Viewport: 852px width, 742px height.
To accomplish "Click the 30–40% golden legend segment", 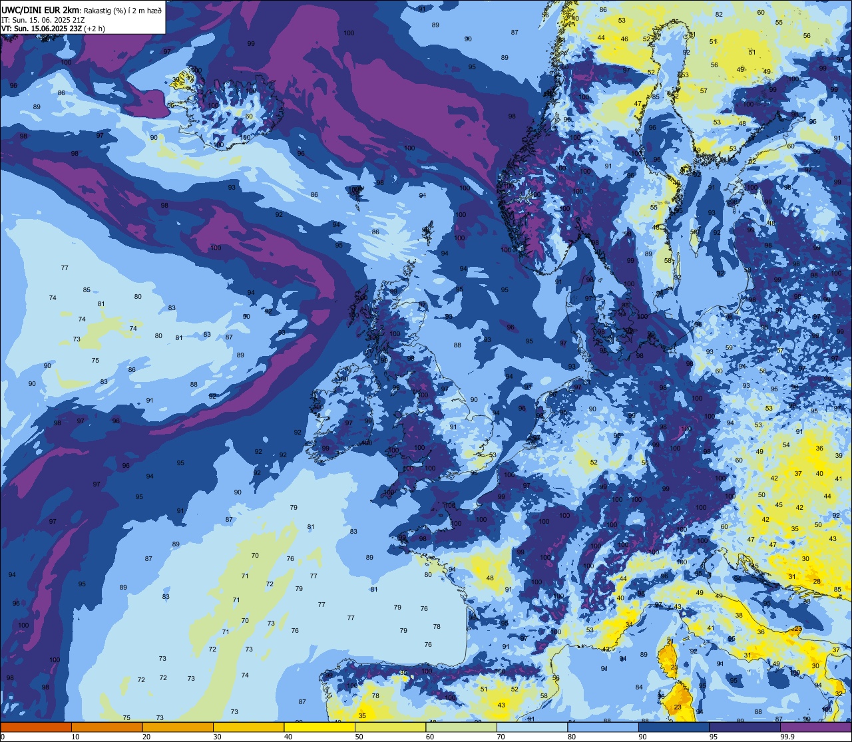I will tap(249, 727).
